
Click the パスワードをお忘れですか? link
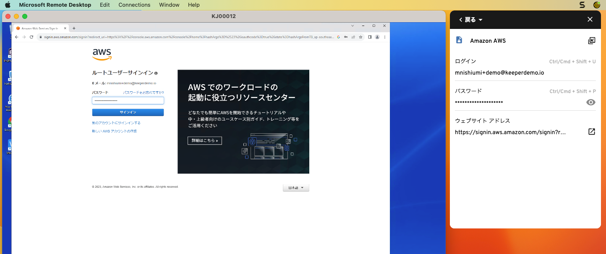click(x=143, y=92)
